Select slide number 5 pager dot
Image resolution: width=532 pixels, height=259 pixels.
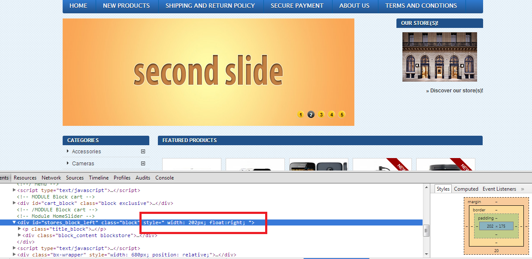[x=342, y=114]
